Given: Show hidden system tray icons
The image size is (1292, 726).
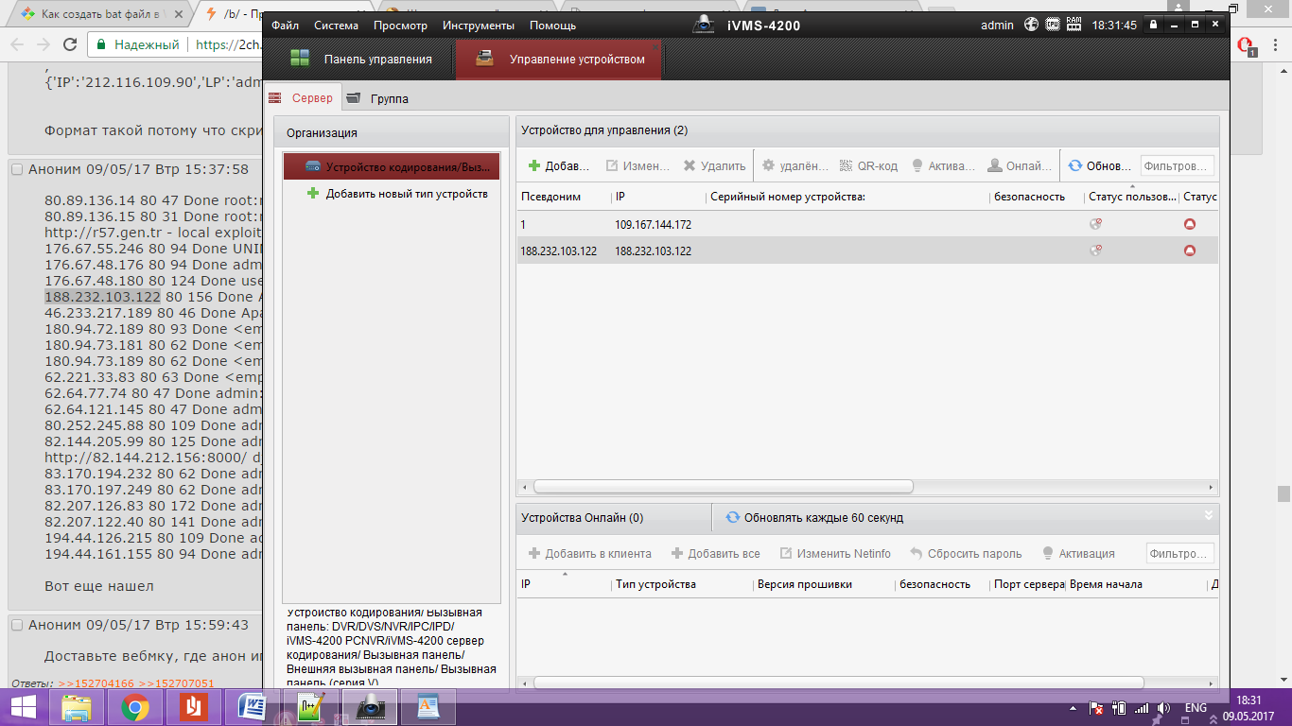Looking at the screenshot, I should coord(1073,708).
